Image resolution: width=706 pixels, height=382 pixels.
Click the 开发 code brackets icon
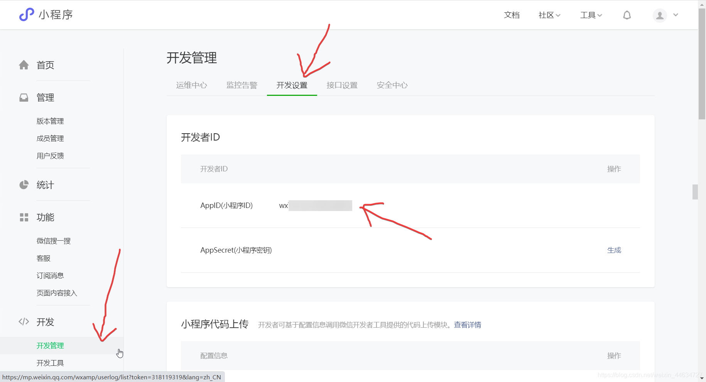[24, 322]
